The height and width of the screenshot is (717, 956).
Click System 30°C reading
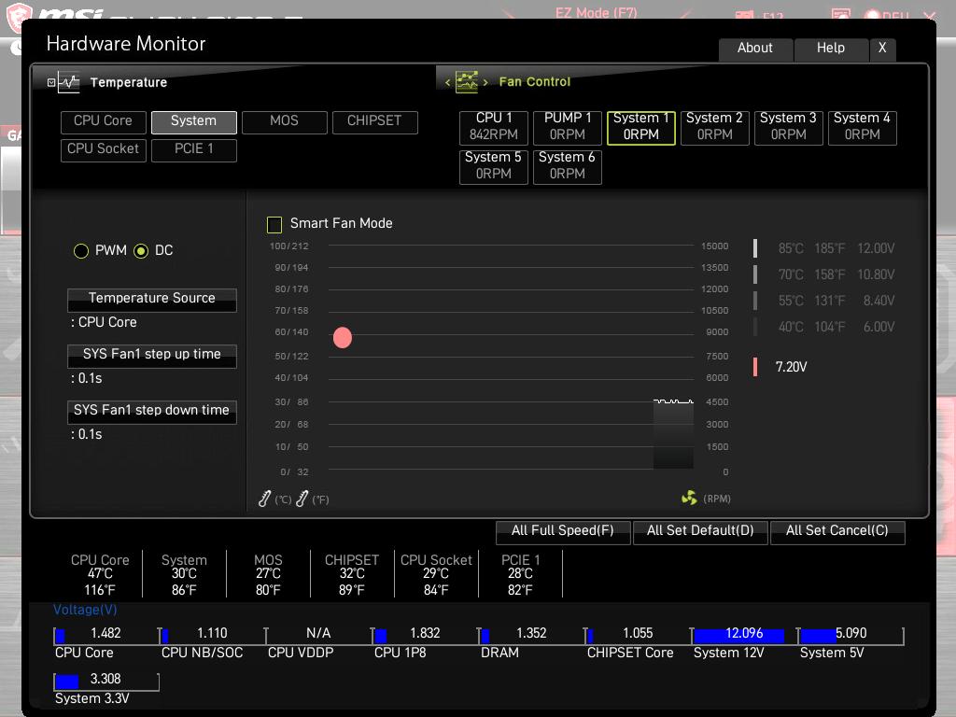coord(184,574)
